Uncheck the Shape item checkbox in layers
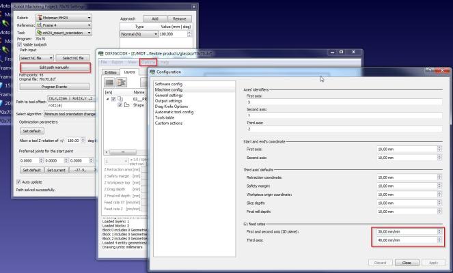 (120, 105)
